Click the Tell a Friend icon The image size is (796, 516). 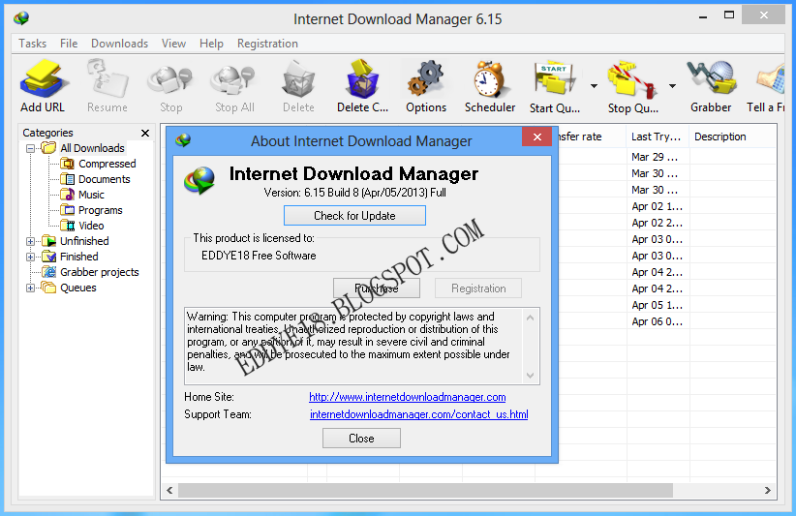[771, 78]
